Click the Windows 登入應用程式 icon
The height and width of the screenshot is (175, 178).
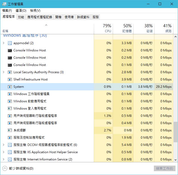point(10,109)
